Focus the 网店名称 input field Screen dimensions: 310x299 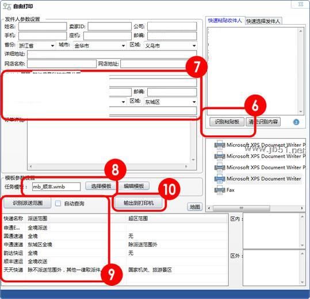(62, 64)
